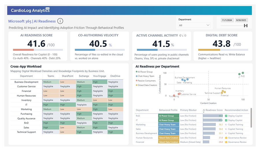Click Business Development row's Teams 'Medium' cell
Image resolution: width=260 pixels, height=151 pixels.
click(x=51, y=82)
